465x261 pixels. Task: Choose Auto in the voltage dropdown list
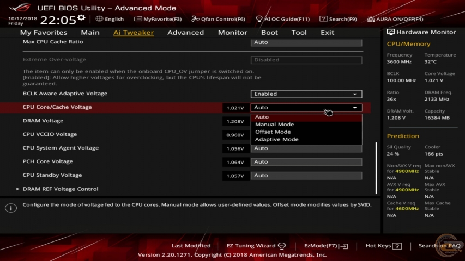pyautogui.click(x=306, y=117)
